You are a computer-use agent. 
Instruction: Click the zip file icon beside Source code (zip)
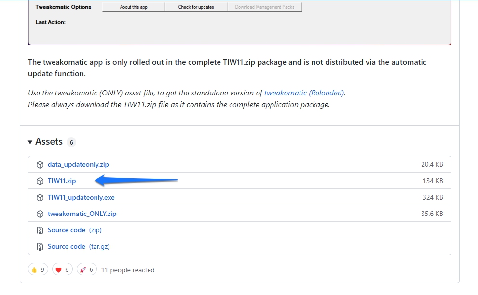point(40,230)
